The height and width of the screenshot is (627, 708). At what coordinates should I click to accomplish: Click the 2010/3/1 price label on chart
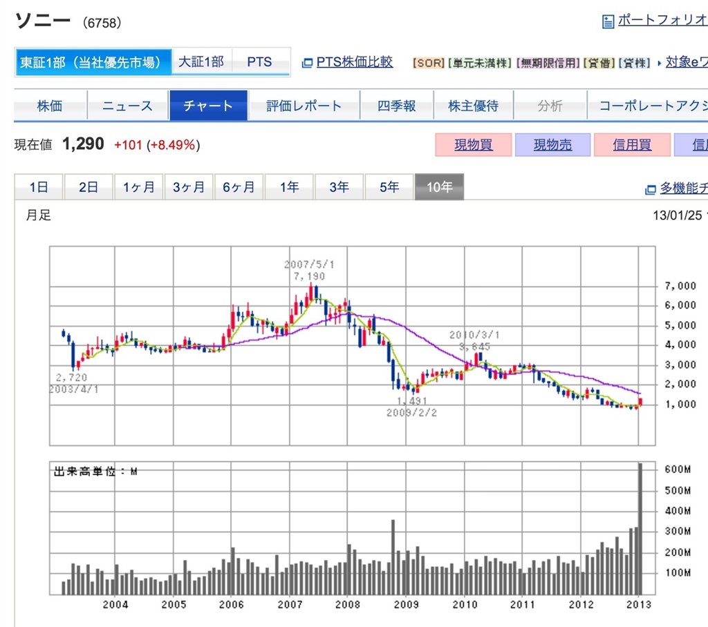[474, 340]
